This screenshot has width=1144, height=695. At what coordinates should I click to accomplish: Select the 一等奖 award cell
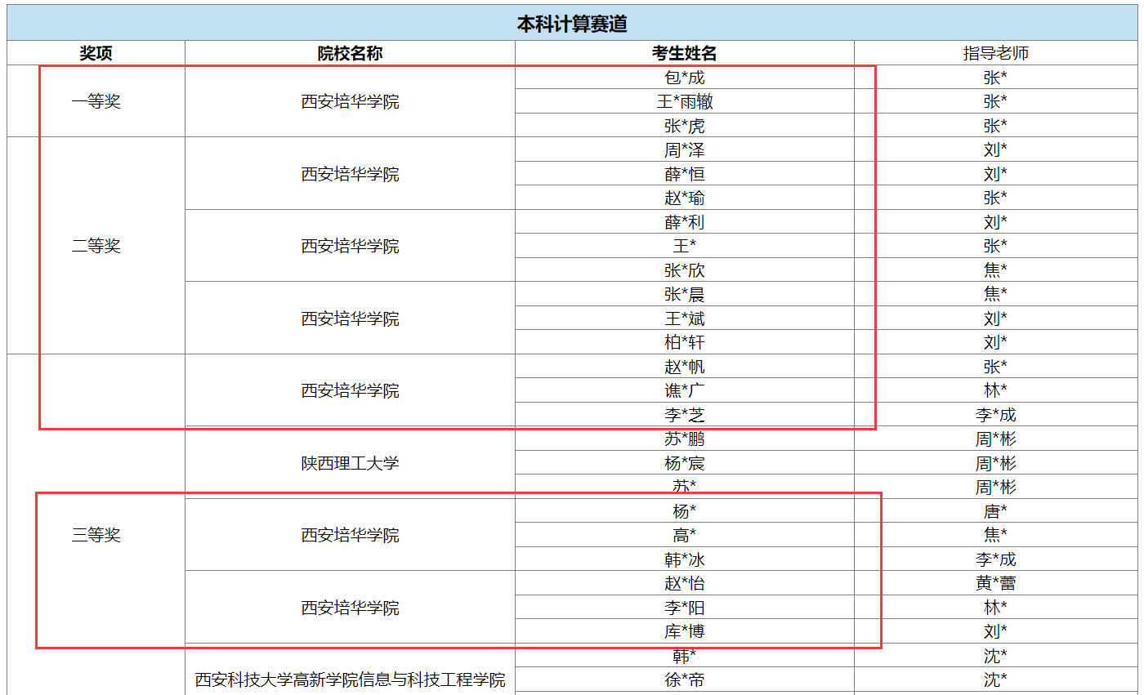tap(96, 102)
